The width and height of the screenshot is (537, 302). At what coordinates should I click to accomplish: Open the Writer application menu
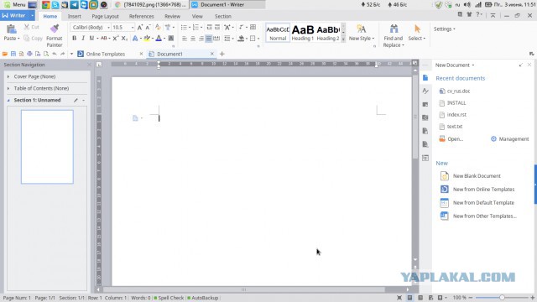[18, 16]
